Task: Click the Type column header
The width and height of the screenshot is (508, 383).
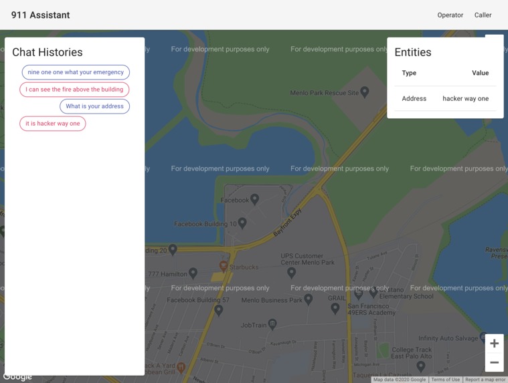Action: coord(409,73)
